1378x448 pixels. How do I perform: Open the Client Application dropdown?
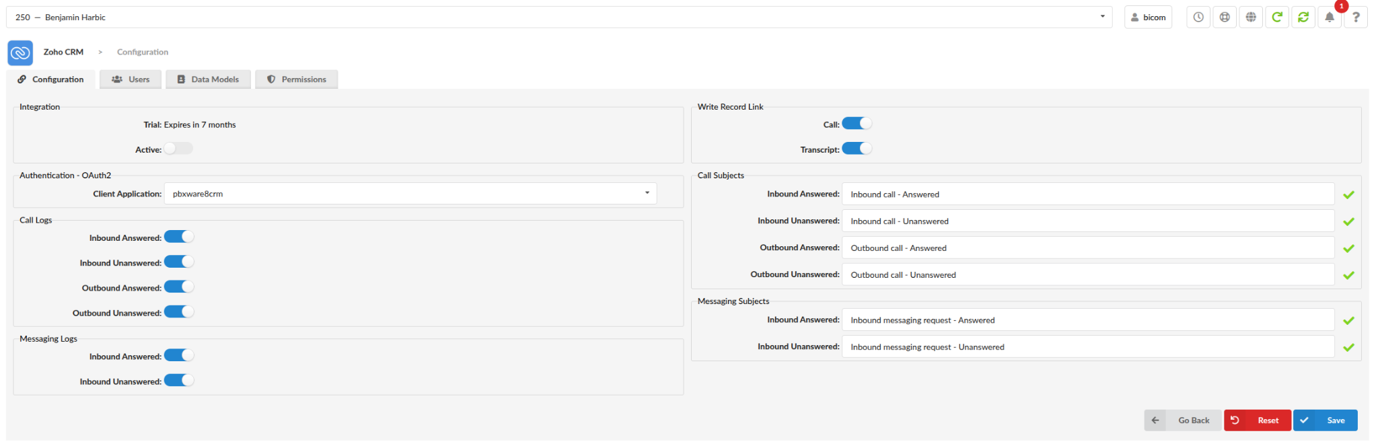click(x=410, y=194)
